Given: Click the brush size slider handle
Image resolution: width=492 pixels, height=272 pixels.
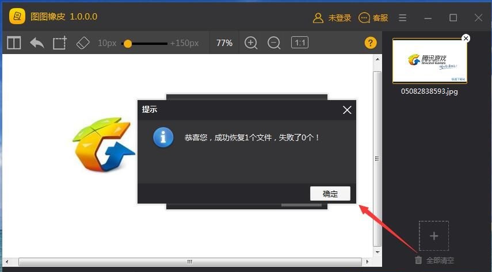Looking at the screenshot, I should pyautogui.click(x=128, y=44).
